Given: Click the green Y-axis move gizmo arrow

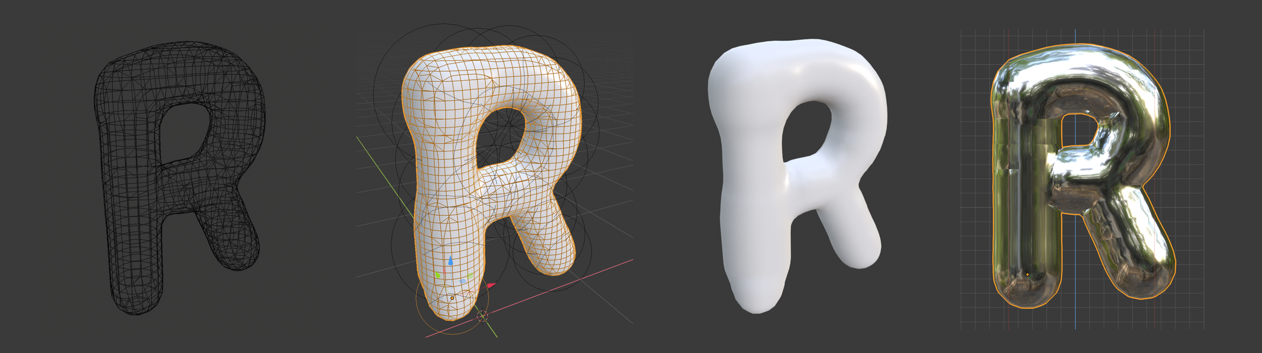Looking at the screenshot, I should pos(438,275).
